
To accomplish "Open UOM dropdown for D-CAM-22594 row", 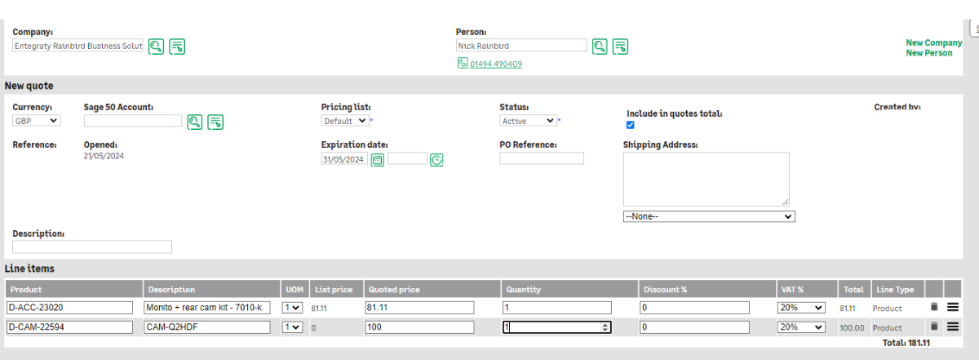I will coord(292,327).
